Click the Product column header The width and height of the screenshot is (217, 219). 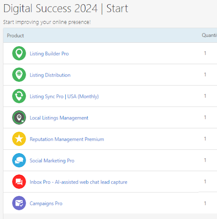[x=15, y=36]
